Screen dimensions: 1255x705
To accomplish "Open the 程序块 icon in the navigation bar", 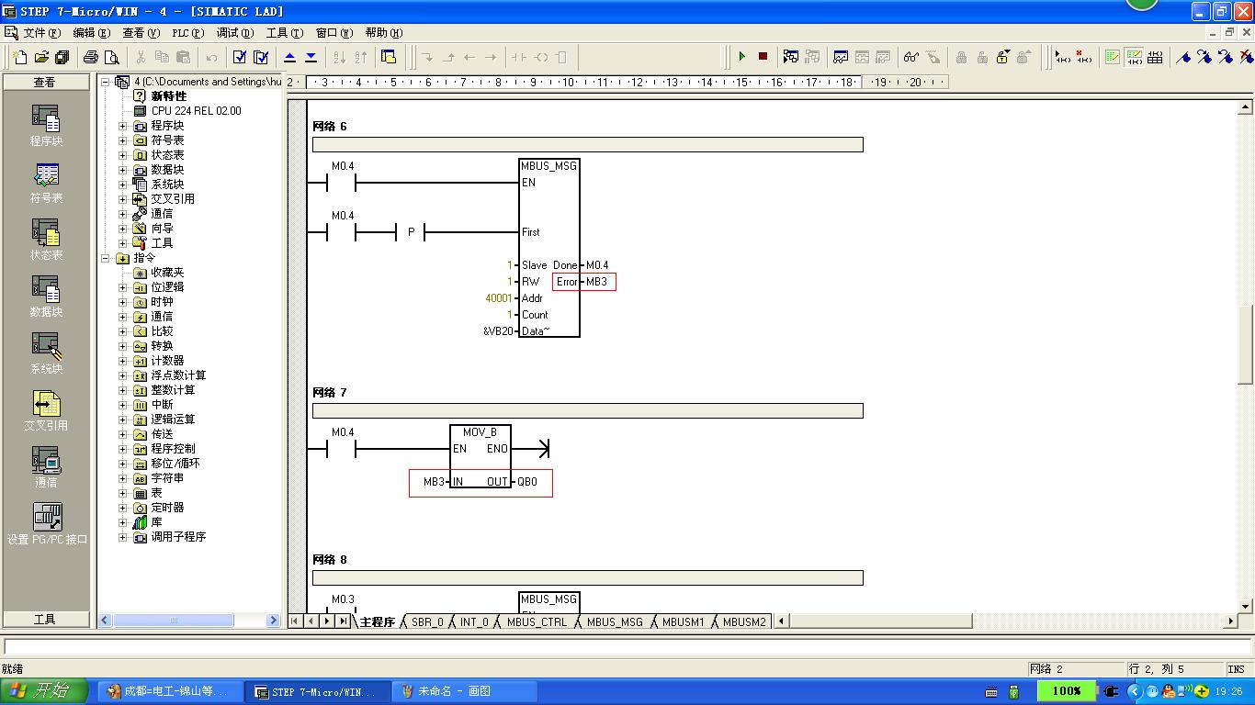I will click(46, 126).
